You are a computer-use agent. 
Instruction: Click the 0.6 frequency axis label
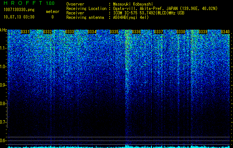click(3, 141)
